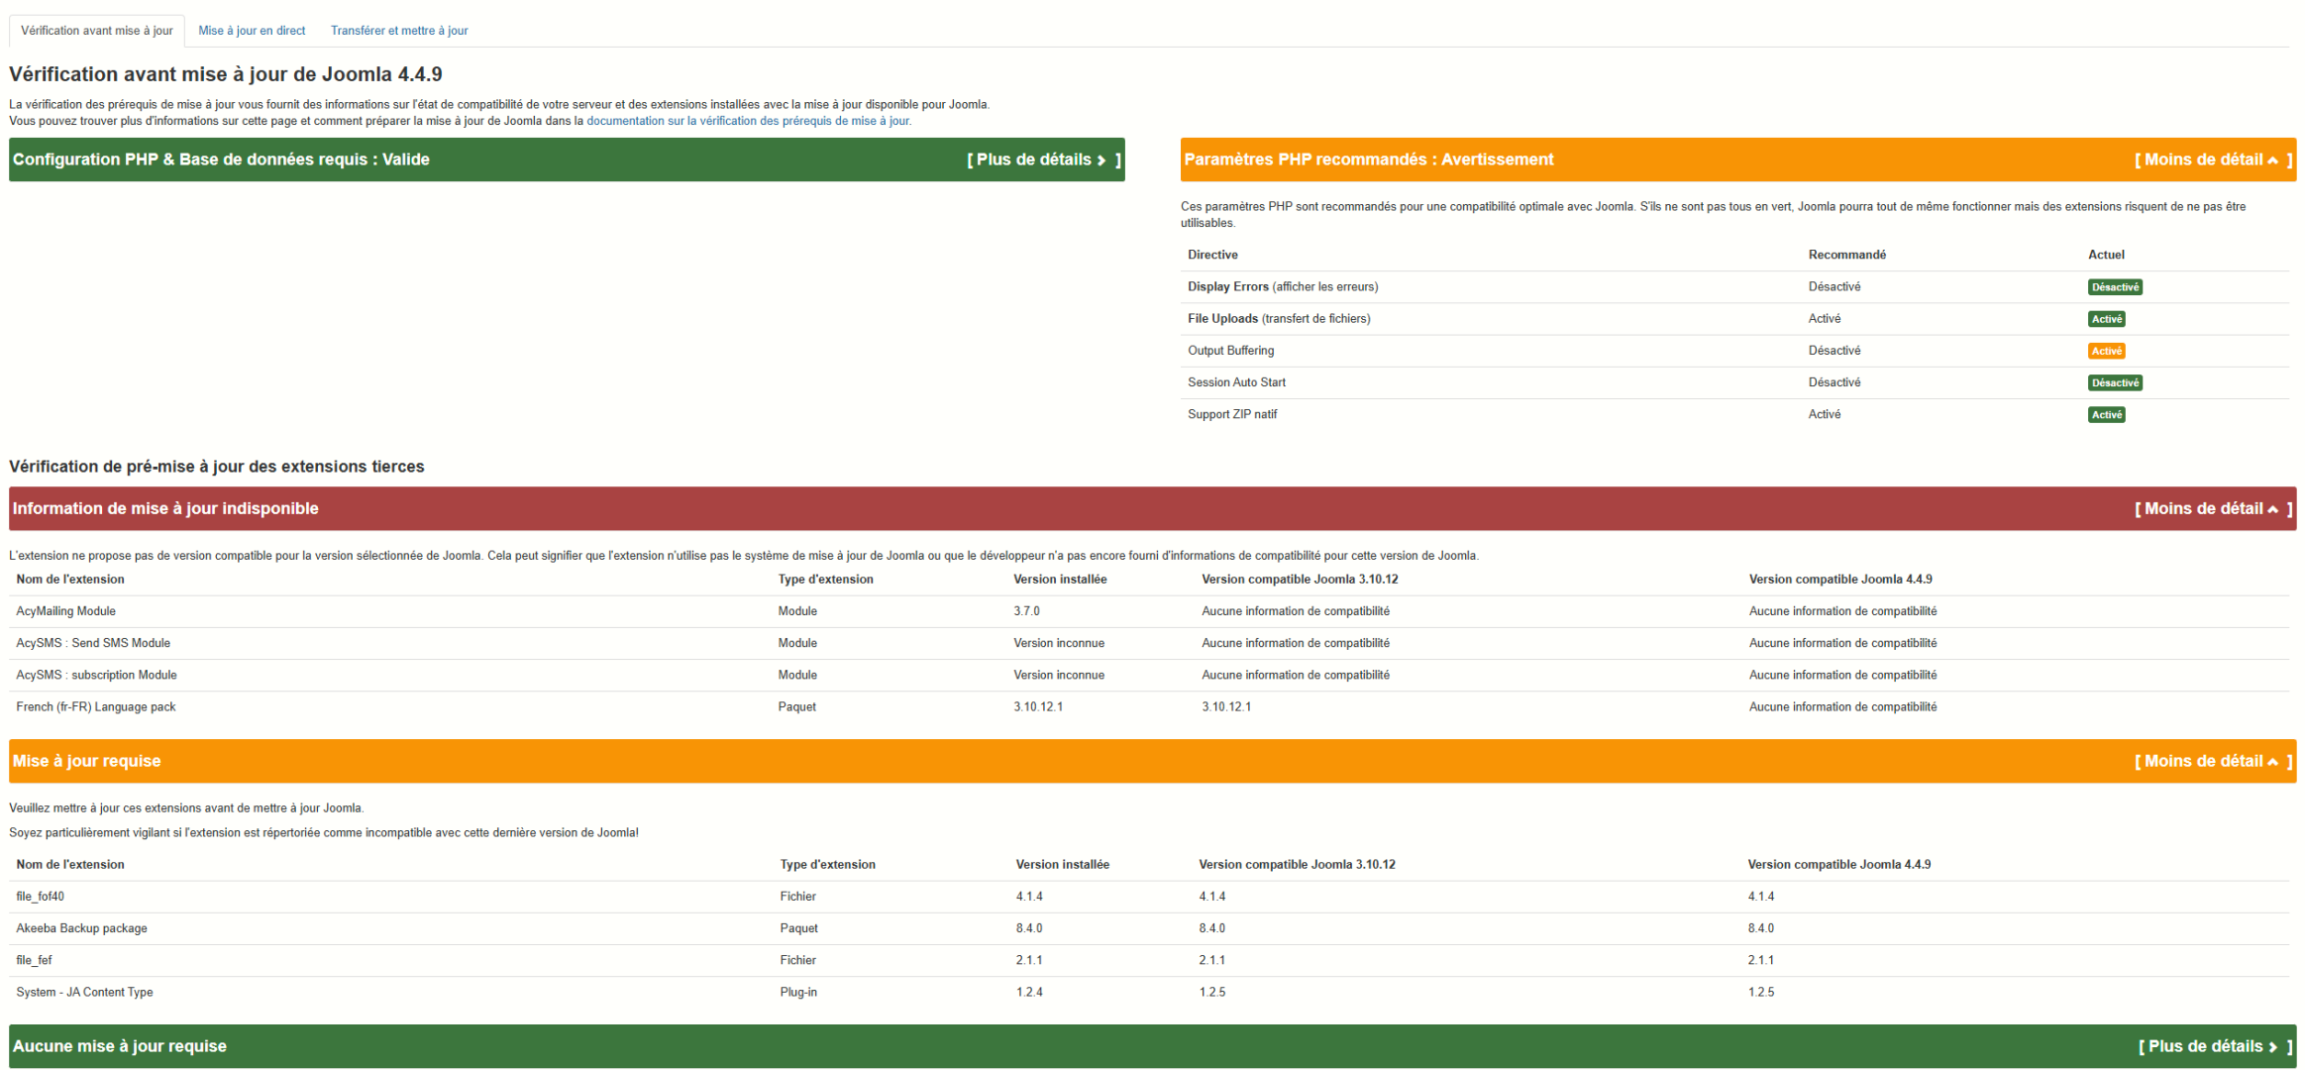Collapse 'Moins de détail' for recommended PHP settings
The width and height of the screenshot is (2305, 1070).
2213,160
